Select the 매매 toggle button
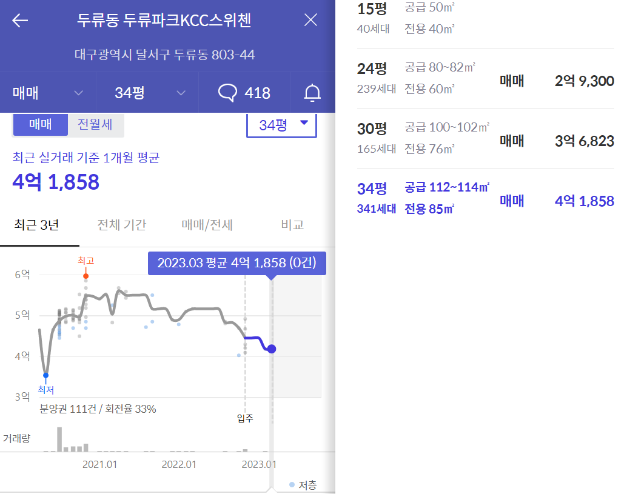 coord(41,124)
